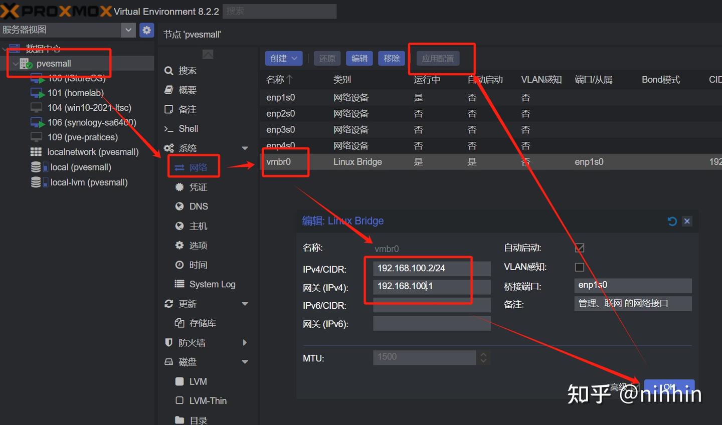Click the top search field
Screen dimensions: 722x425
tap(279, 11)
